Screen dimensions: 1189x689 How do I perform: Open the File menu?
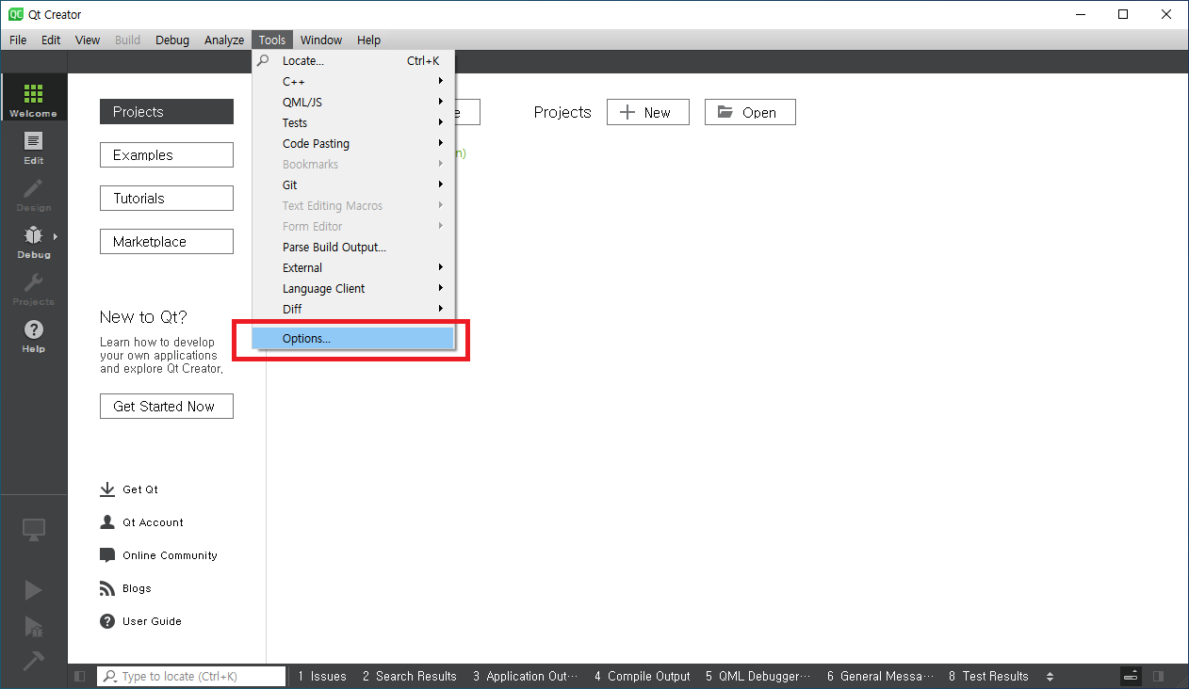click(18, 40)
